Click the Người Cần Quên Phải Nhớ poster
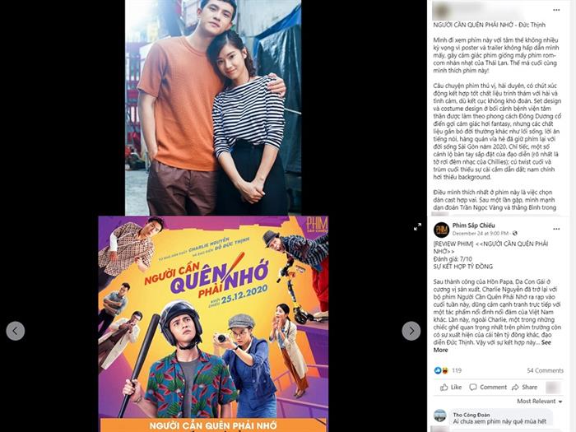This screenshot has width=576, height=432. pos(213,323)
